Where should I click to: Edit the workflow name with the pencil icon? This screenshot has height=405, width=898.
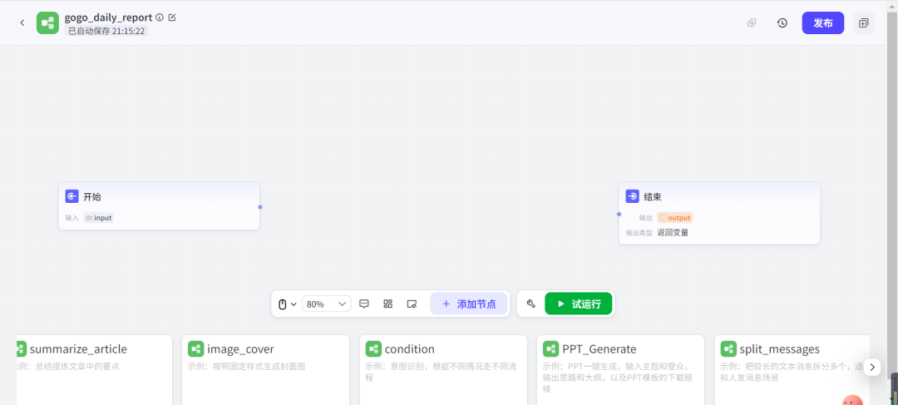(172, 17)
